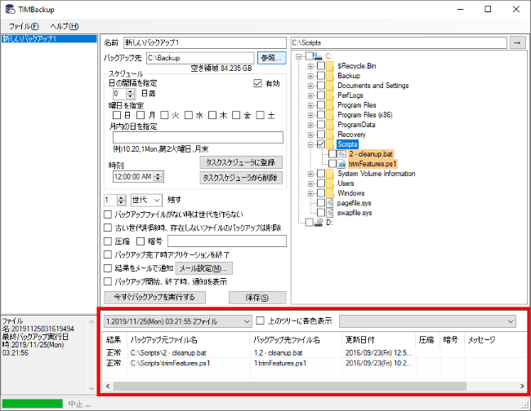531x411 pixels.
Task: Open メール設定(M)... mail settings
Action: tap(203, 269)
